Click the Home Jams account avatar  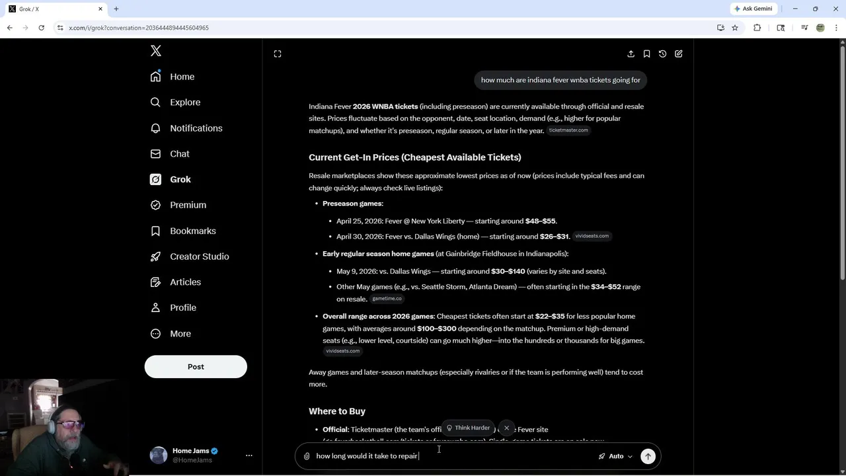159,455
